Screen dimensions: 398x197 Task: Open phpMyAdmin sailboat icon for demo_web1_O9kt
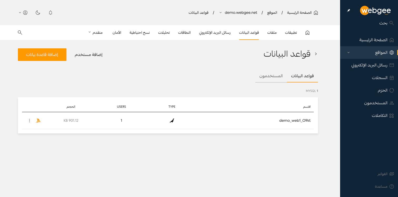(x=38, y=121)
